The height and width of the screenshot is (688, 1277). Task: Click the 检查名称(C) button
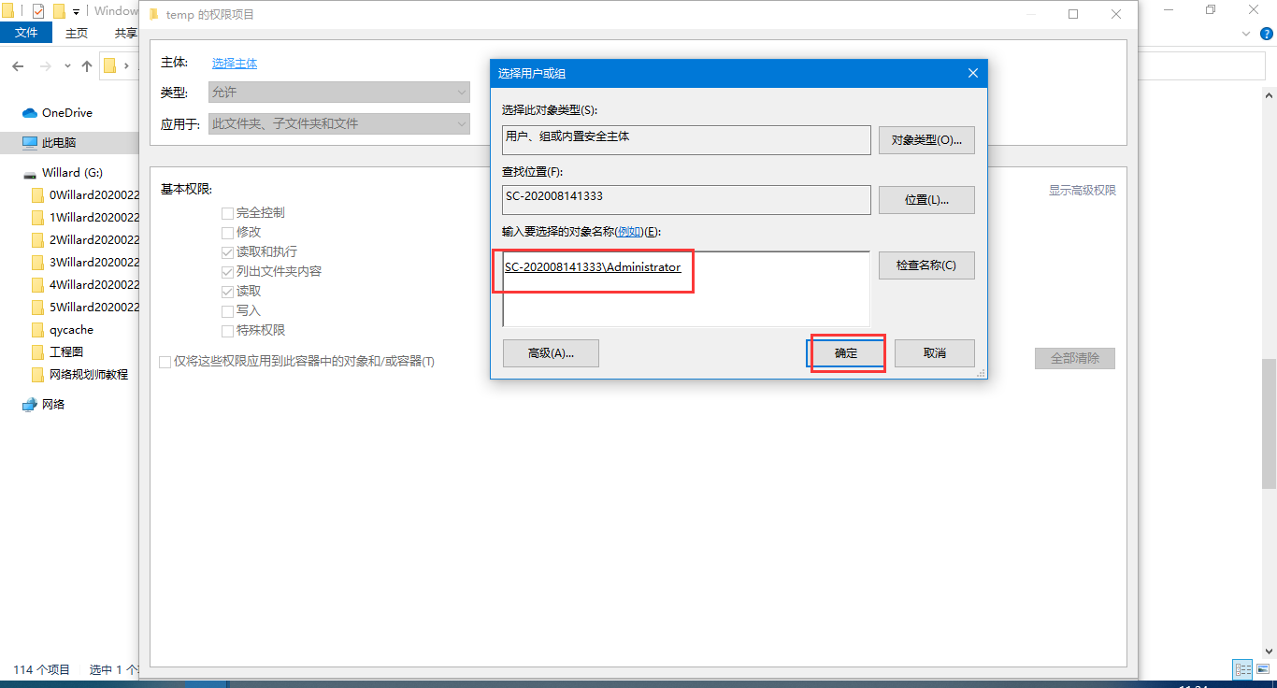pos(926,265)
